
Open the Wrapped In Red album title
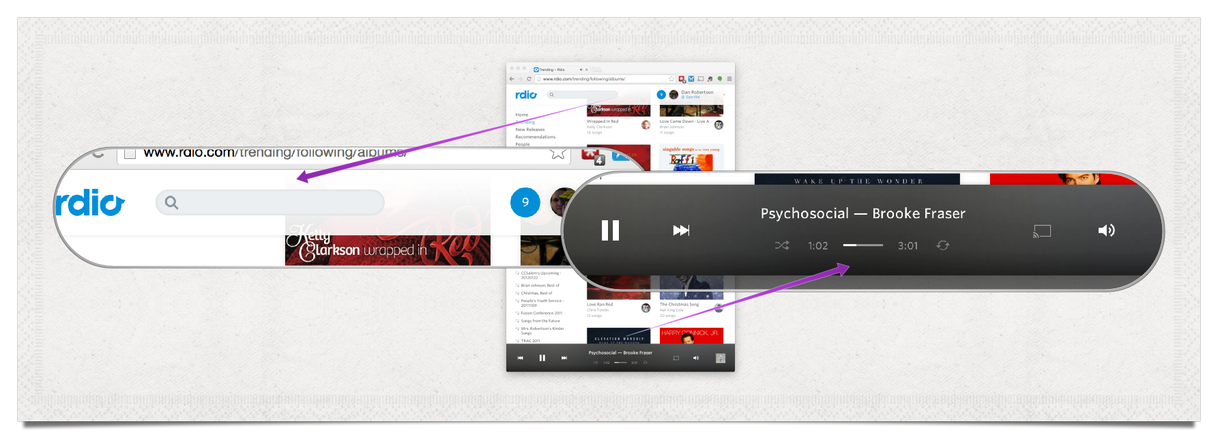click(x=603, y=121)
